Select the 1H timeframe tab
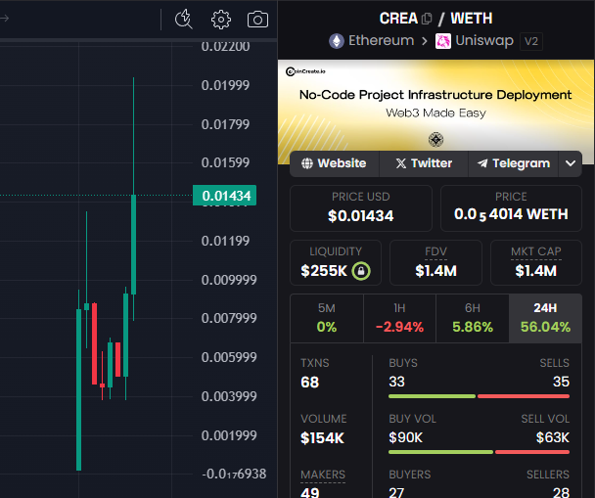Screen dimensions: 595x498 (399, 318)
